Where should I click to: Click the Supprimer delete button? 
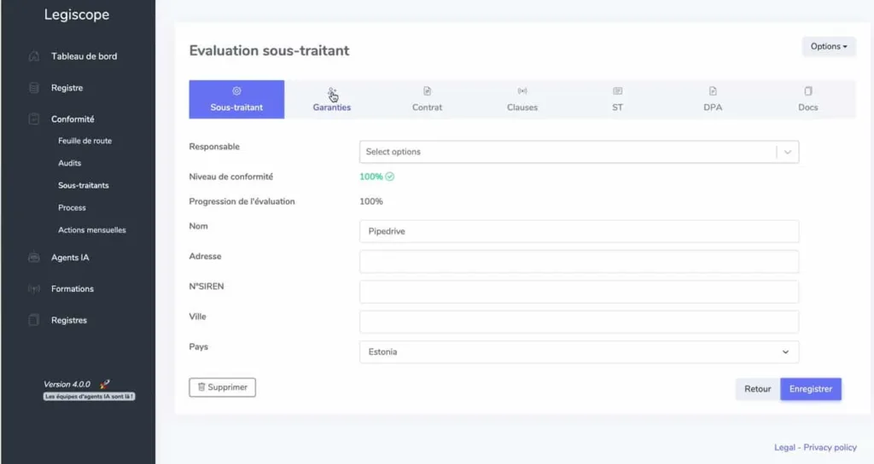(x=222, y=387)
